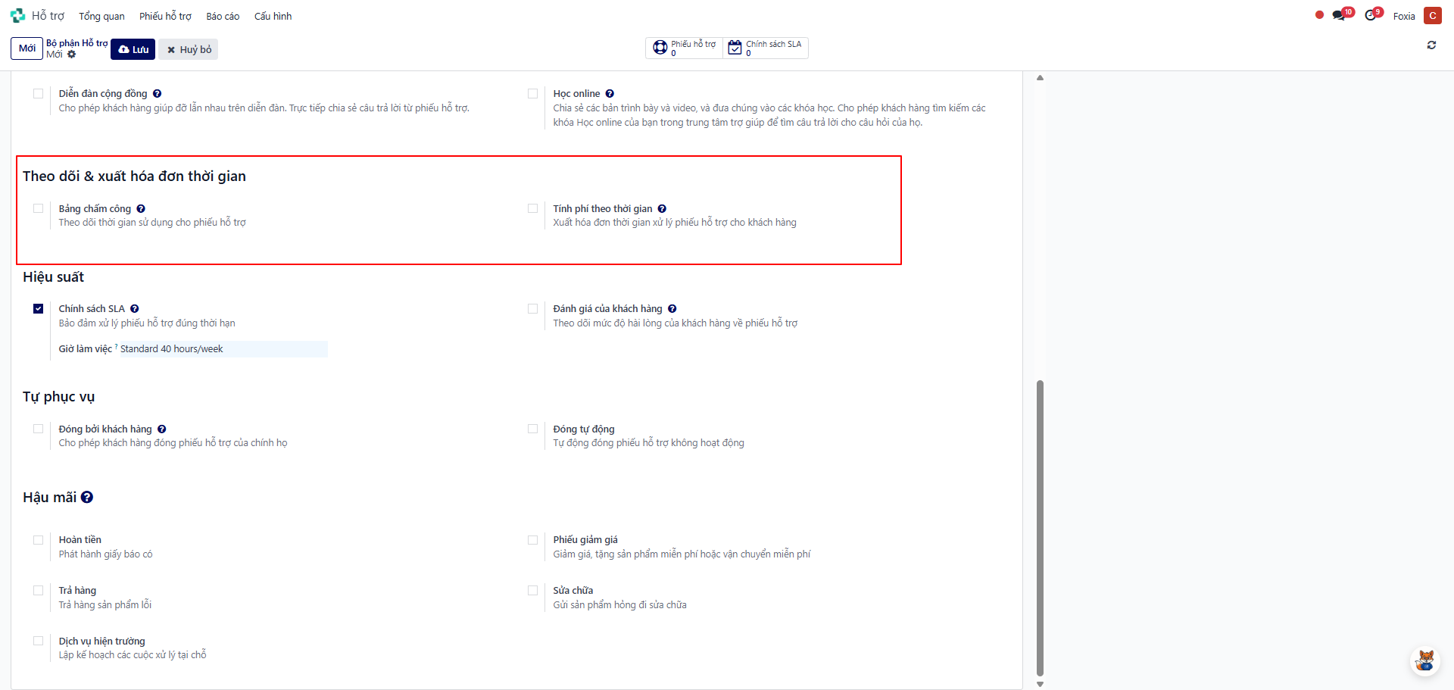The width and height of the screenshot is (1454, 690).
Task: Click help icon next to Chính sách SLA
Action: coord(135,309)
